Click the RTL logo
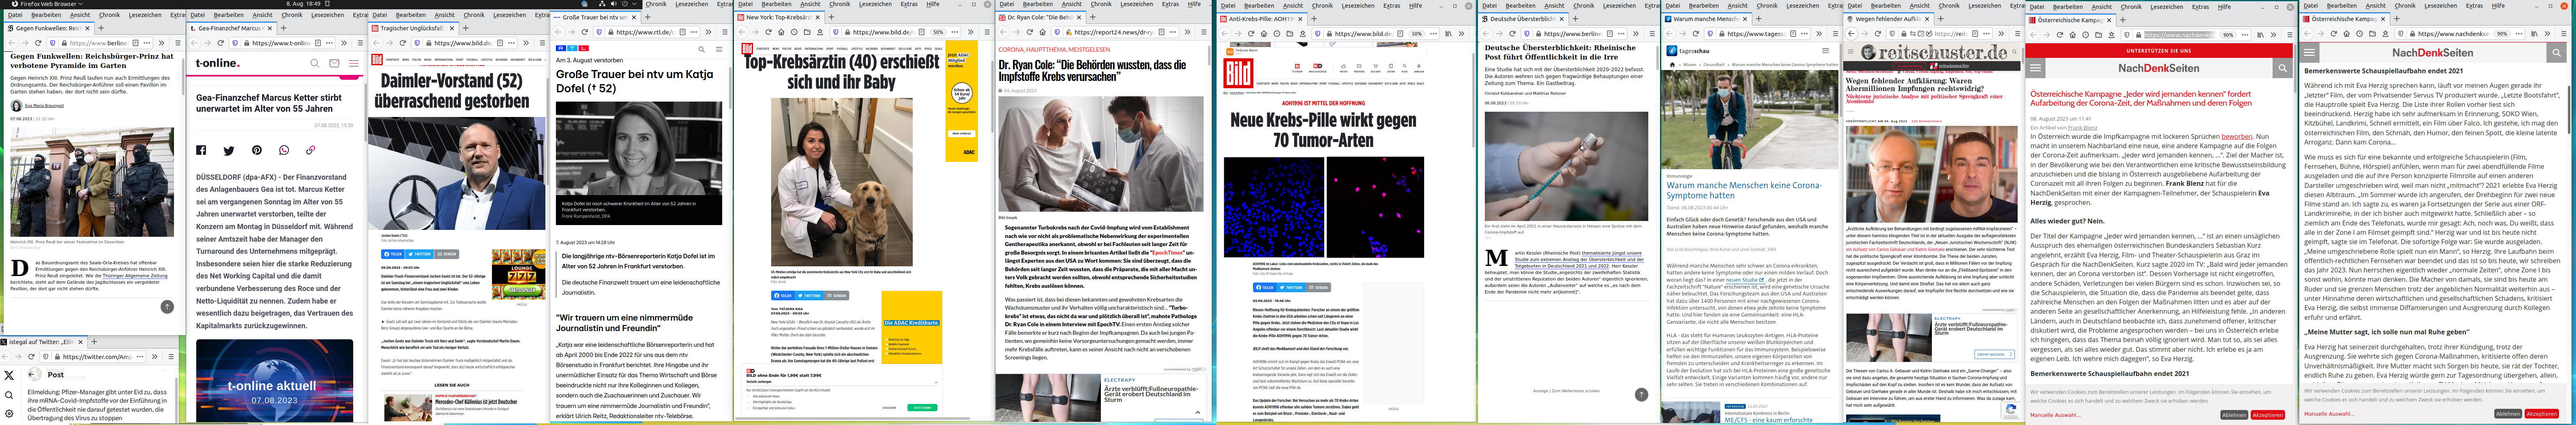This screenshot has height=425, width=2576. pos(572,48)
